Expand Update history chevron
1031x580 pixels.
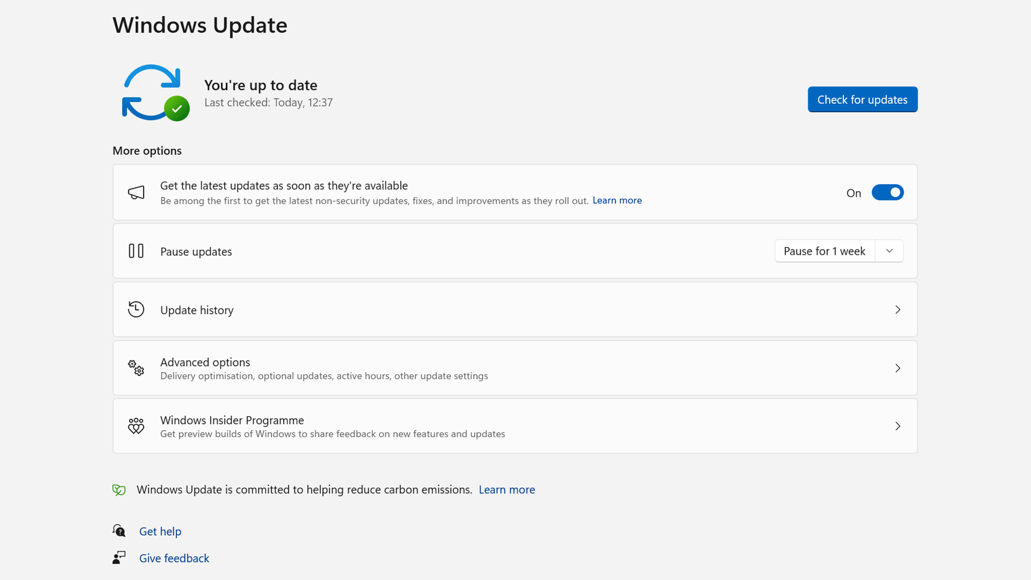[897, 309]
